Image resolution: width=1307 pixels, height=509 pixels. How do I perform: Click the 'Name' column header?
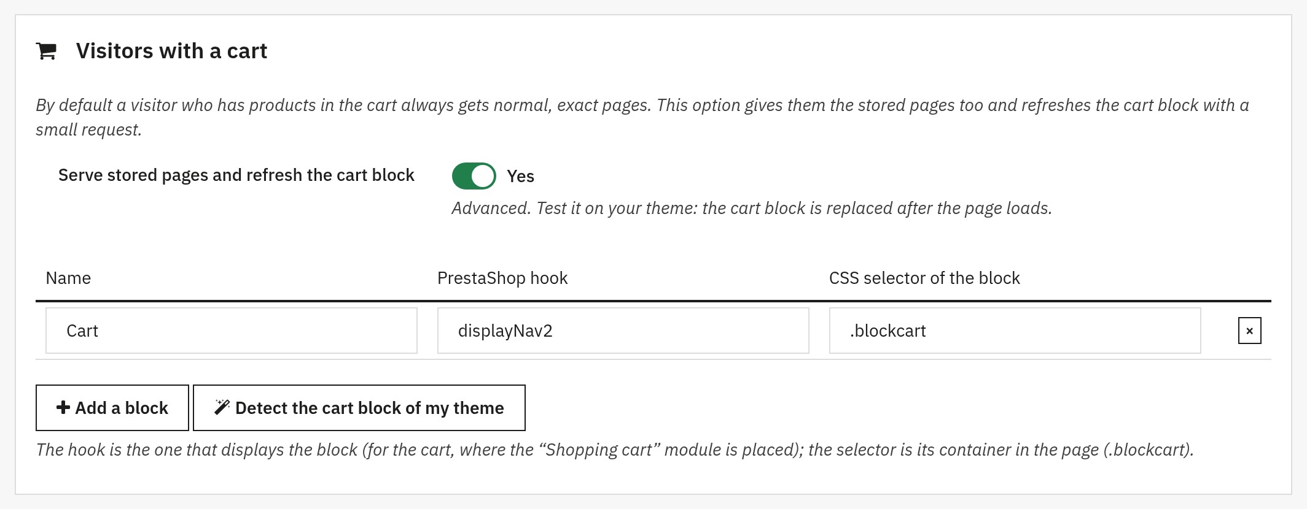68,278
